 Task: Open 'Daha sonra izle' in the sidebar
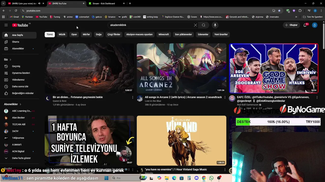pyautogui.click(x=19, y=86)
